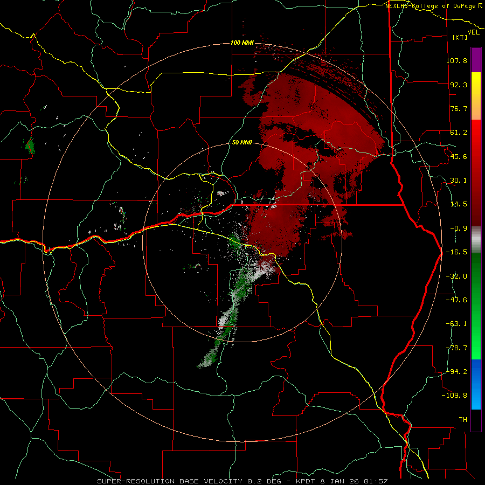Pick the red segment of velocity color bar
Viewport: 485px width, 485px height.
(476, 172)
